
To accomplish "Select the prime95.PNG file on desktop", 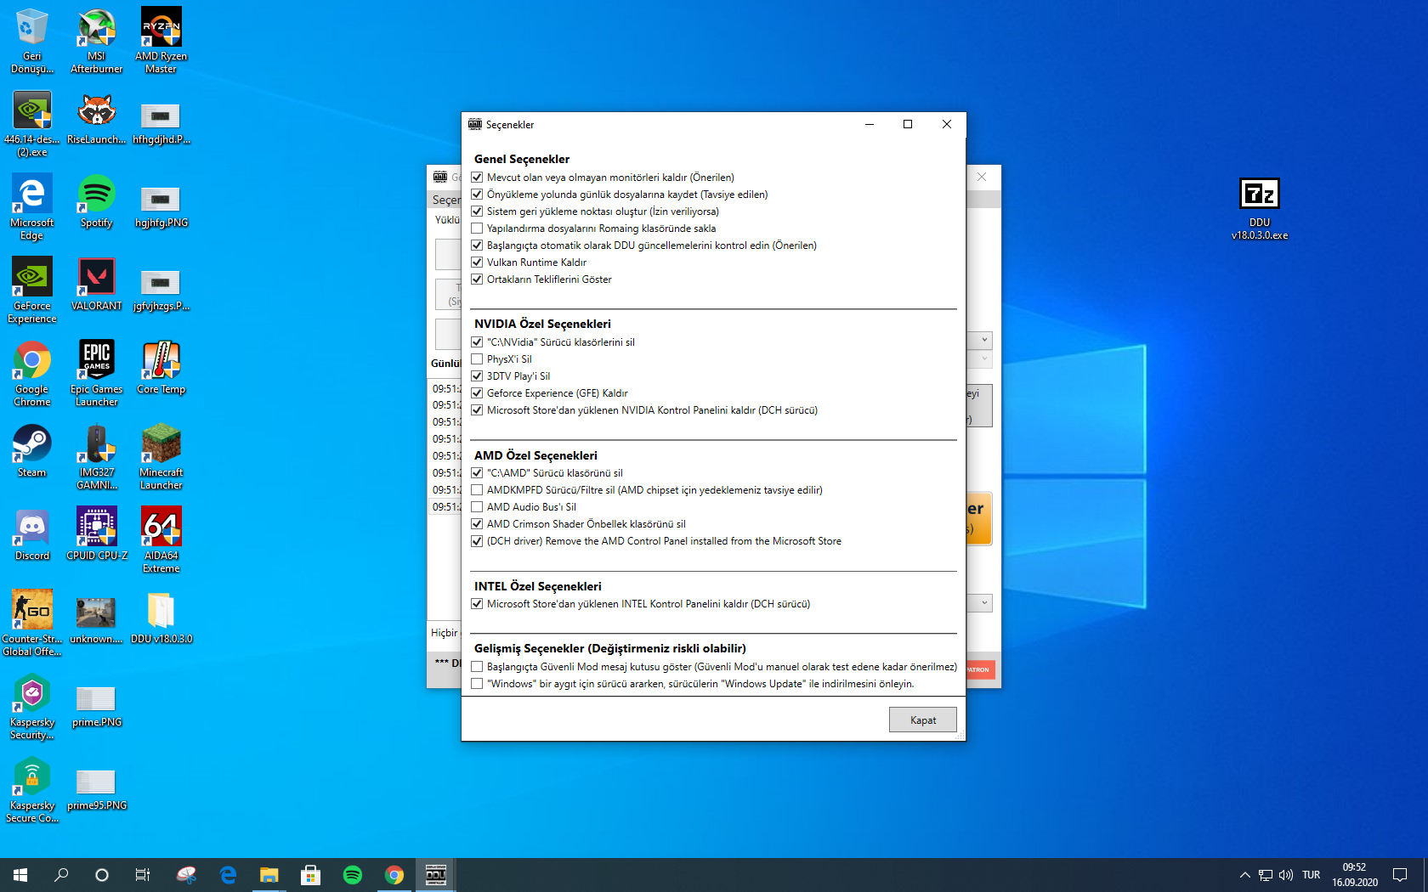I will [97, 790].
